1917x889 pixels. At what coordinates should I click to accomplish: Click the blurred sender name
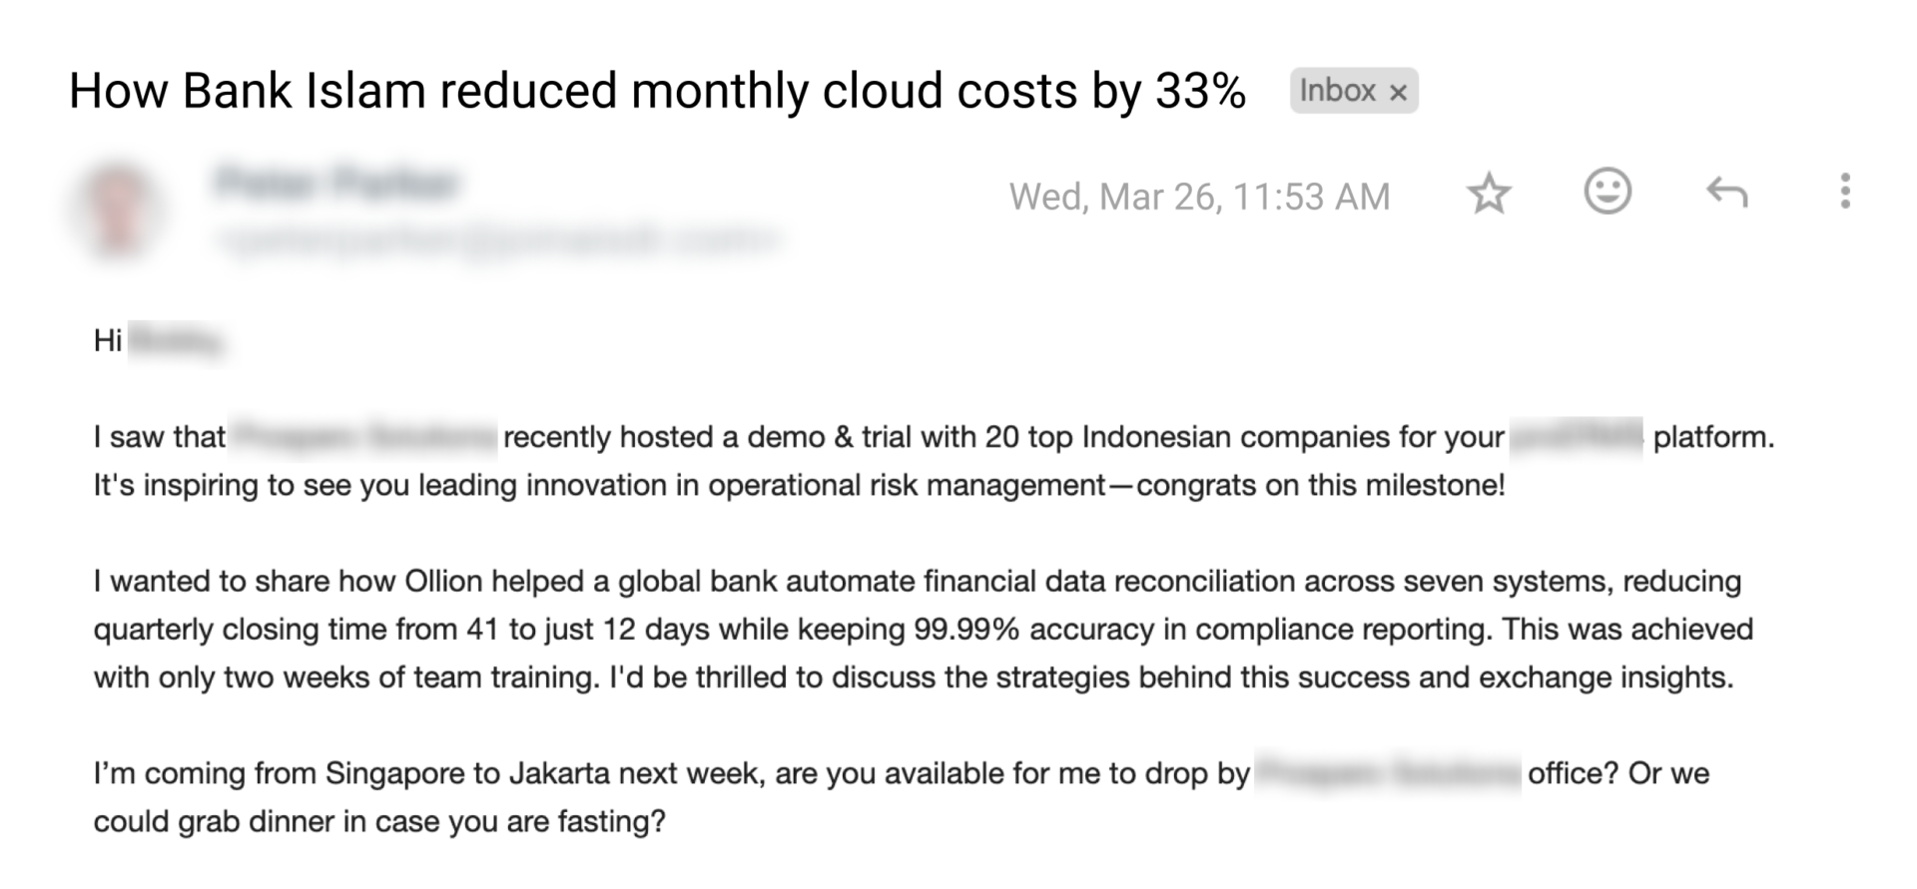(336, 184)
